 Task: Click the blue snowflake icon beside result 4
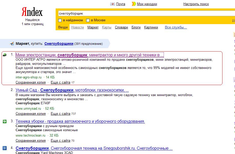pos(5,148)
